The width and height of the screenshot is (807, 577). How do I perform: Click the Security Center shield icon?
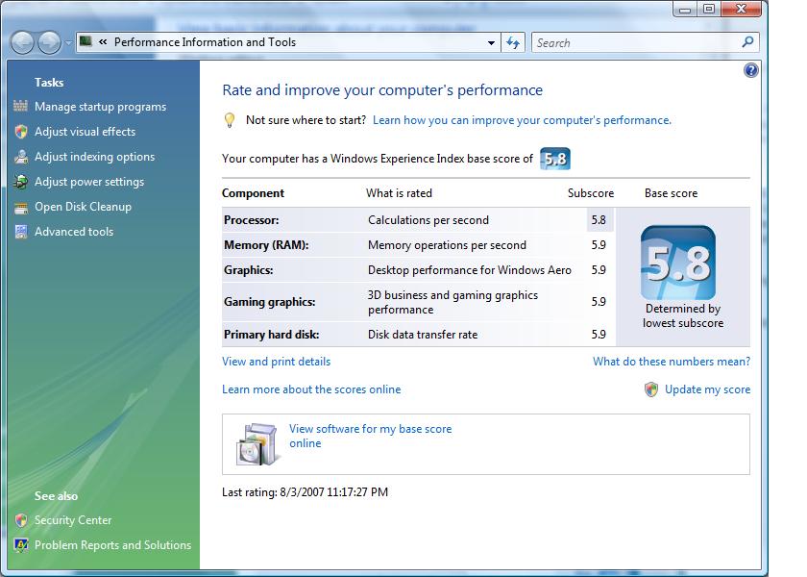click(x=21, y=520)
